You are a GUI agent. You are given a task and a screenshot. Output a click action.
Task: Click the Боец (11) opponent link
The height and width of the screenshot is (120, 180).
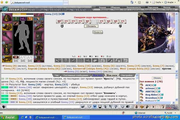95,71
